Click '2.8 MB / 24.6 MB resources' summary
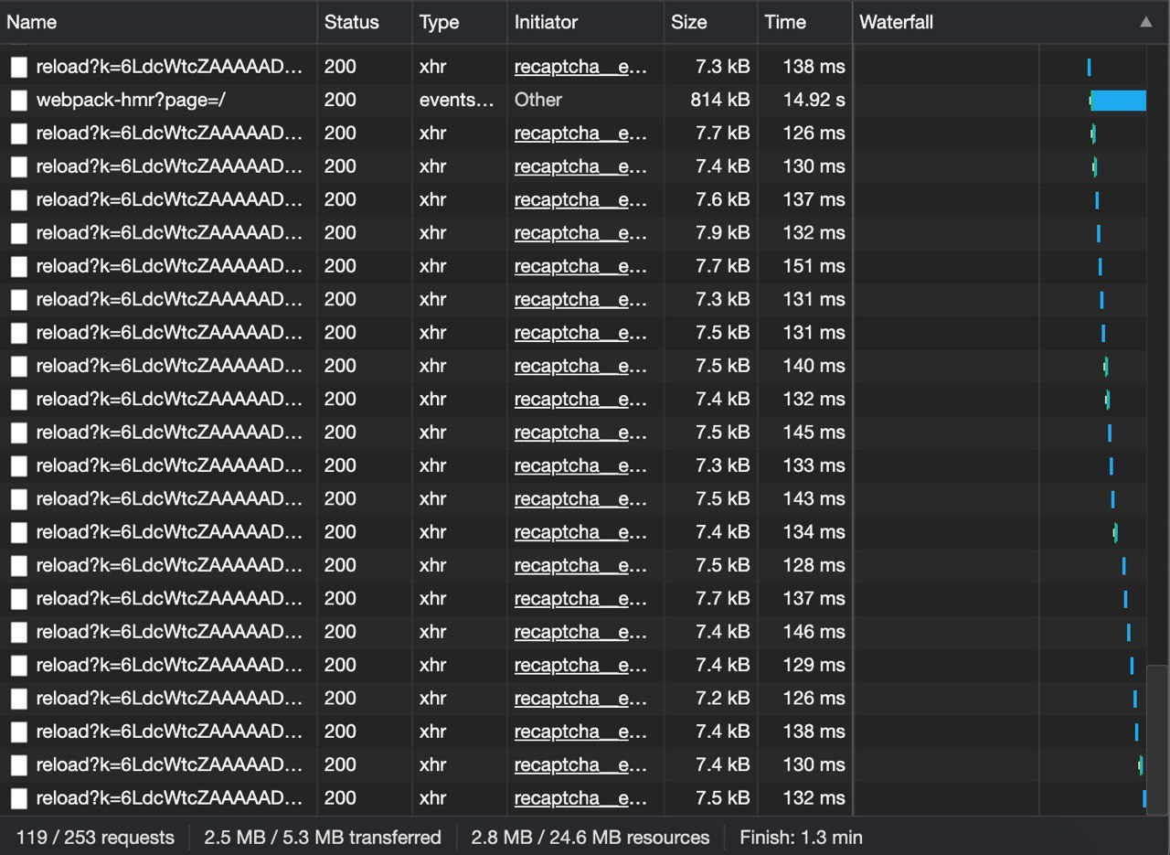Screen dimensions: 1170x855 pos(590,837)
